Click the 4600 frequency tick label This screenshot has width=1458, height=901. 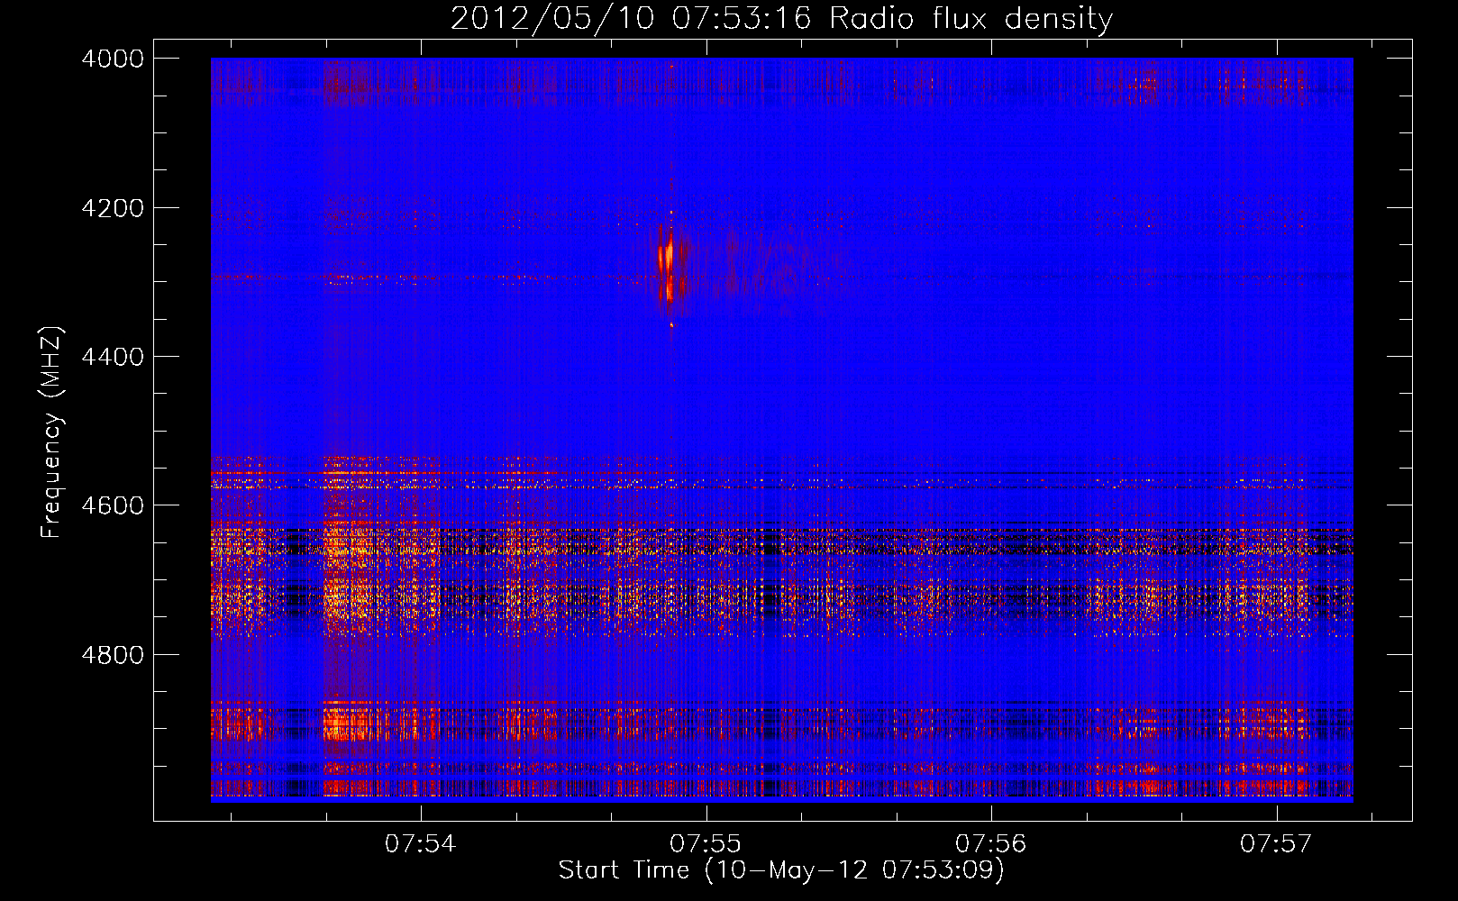(113, 505)
